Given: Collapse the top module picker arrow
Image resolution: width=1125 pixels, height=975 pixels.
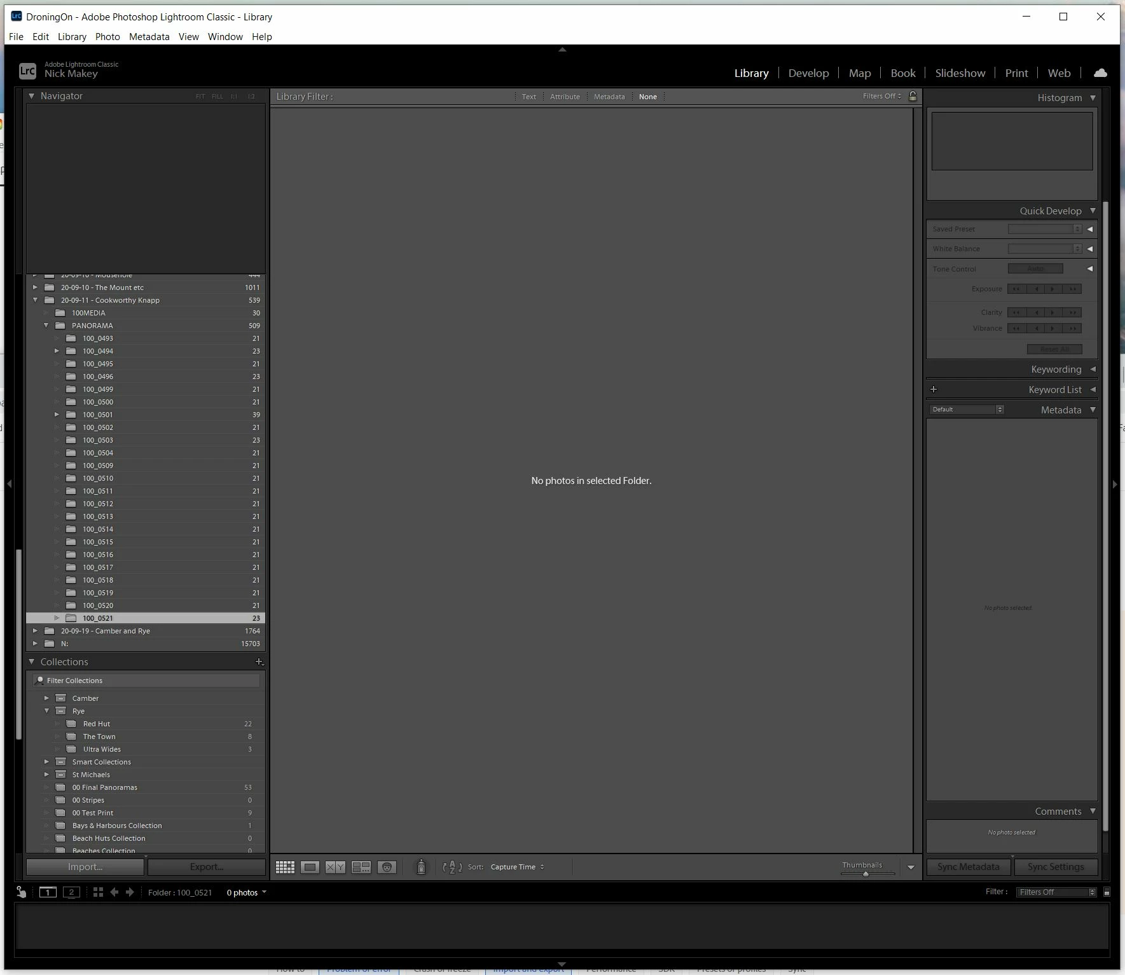Looking at the screenshot, I should (562, 50).
